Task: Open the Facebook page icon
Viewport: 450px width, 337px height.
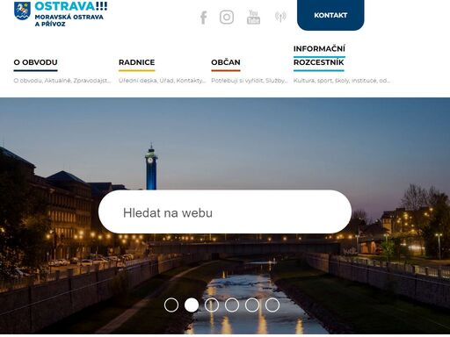Action: [204, 18]
